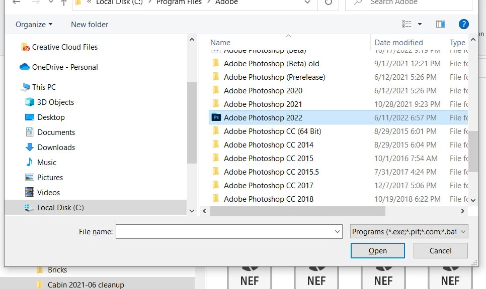Open Music in navigation pane
The height and width of the screenshot is (289, 486).
point(47,163)
